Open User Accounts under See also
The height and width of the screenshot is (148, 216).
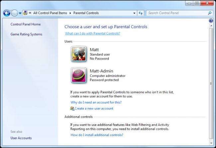point(21,138)
